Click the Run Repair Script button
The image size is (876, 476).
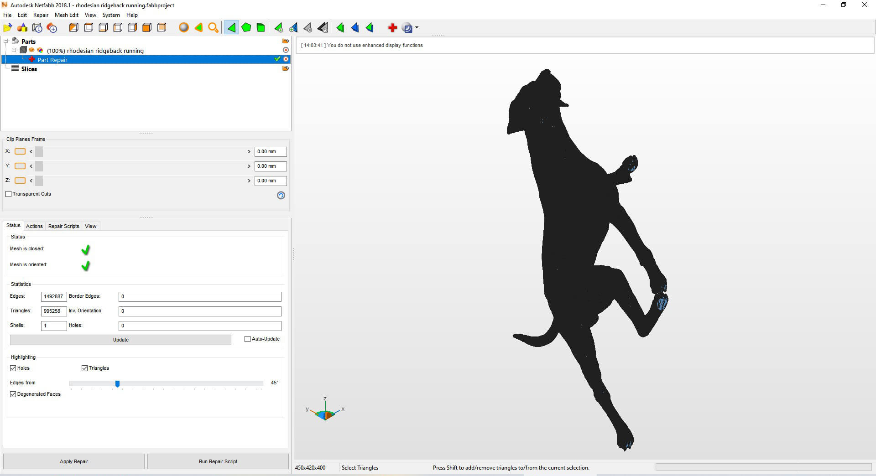pos(218,461)
